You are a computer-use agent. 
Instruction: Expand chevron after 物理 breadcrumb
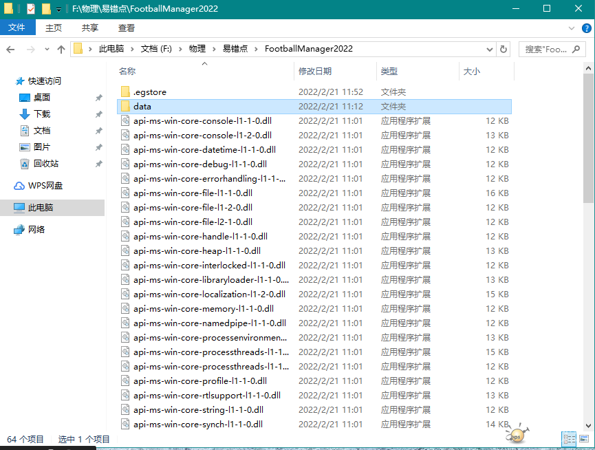click(214, 49)
